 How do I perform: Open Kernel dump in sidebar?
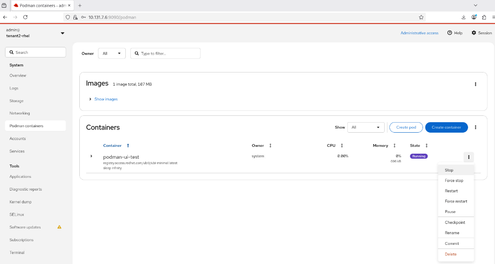click(x=36, y=202)
